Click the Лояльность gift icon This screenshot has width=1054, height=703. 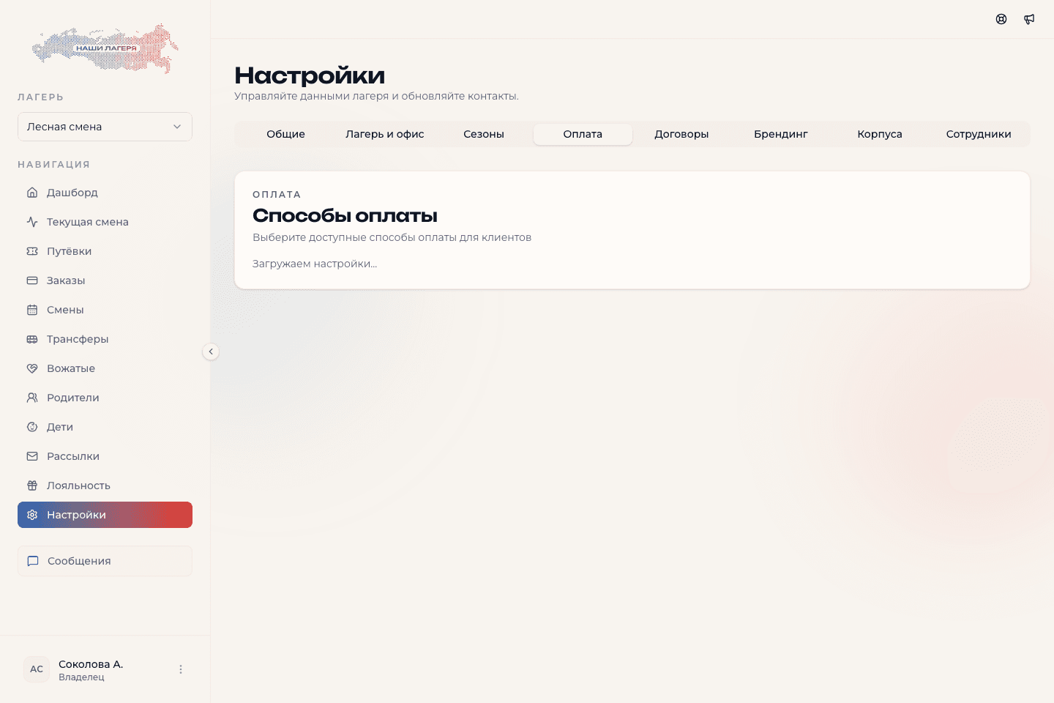(32, 486)
